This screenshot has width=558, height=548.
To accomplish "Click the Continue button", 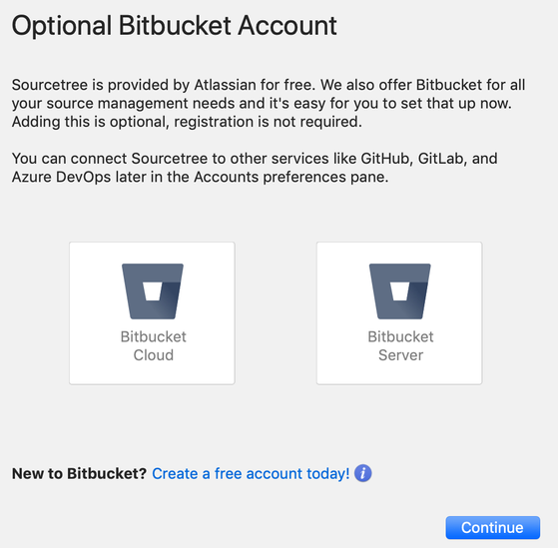I will [x=493, y=527].
